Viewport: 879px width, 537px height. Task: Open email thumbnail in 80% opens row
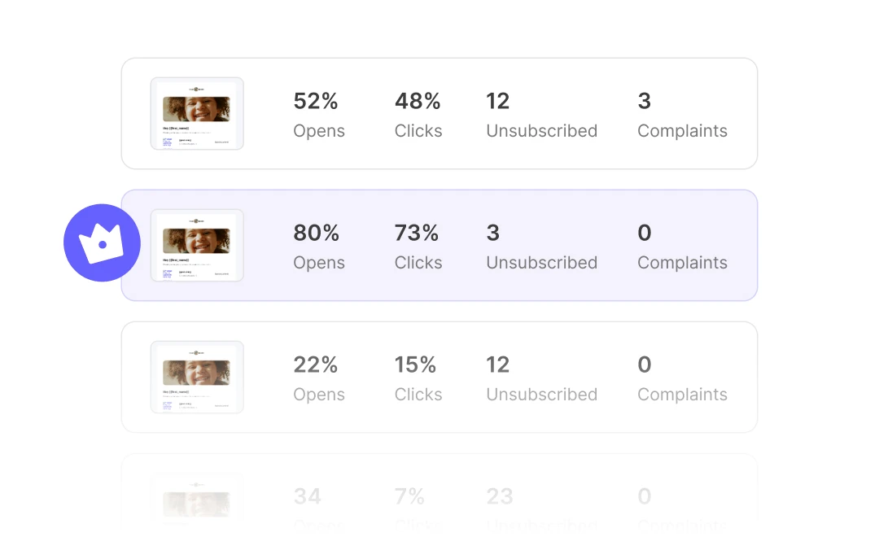coord(197,245)
